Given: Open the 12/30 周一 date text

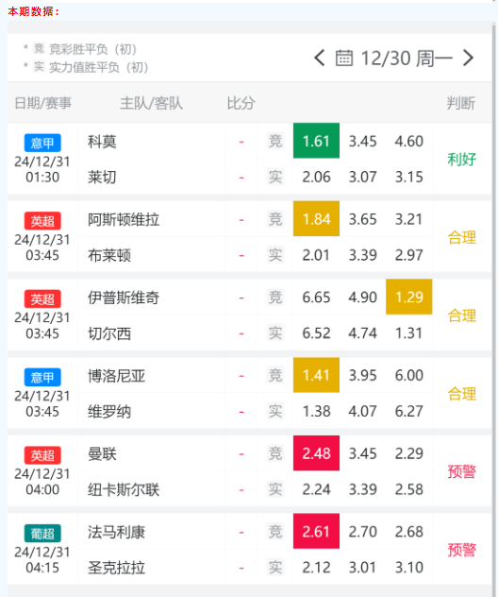Looking at the screenshot, I should coord(407,59).
